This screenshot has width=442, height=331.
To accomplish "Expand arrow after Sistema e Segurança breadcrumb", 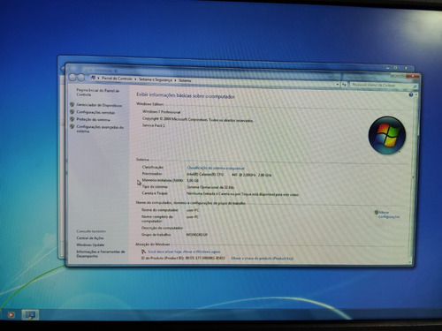I will 175,80.
